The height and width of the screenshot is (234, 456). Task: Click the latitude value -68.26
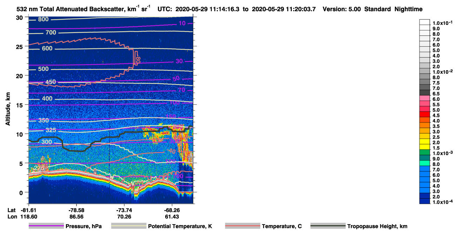point(172,210)
